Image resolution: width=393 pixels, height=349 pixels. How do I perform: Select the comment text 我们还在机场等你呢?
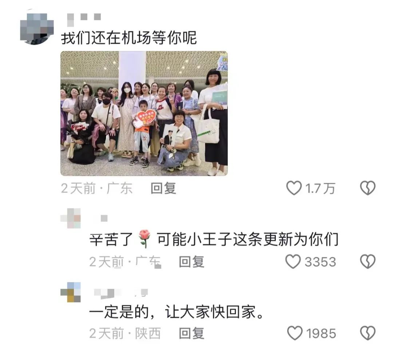[x=129, y=38]
